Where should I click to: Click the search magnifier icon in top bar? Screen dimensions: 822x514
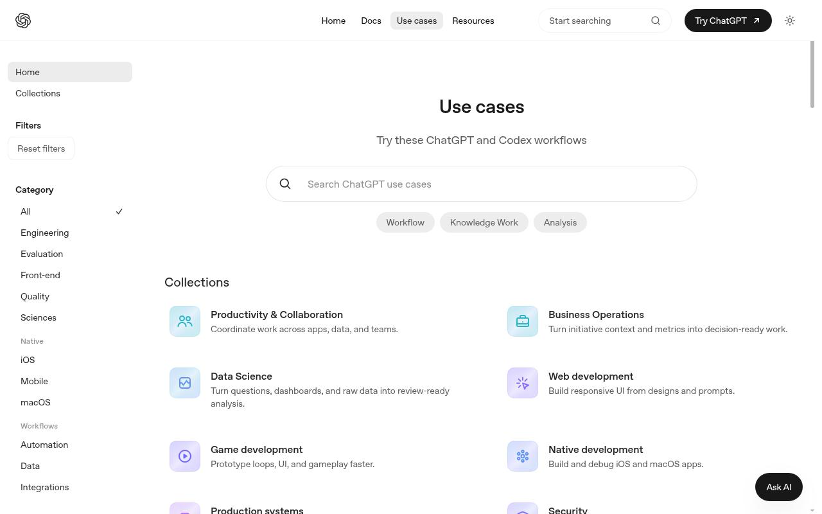click(656, 21)
